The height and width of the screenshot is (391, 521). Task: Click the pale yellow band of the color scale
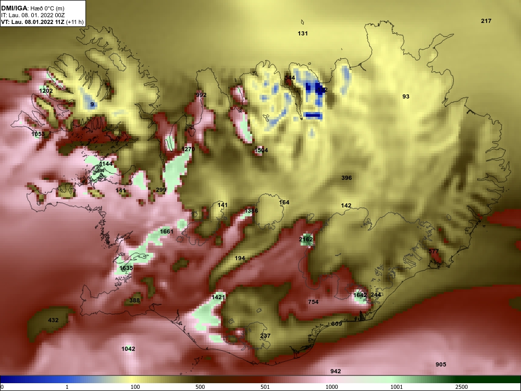(x=131, y=380)
